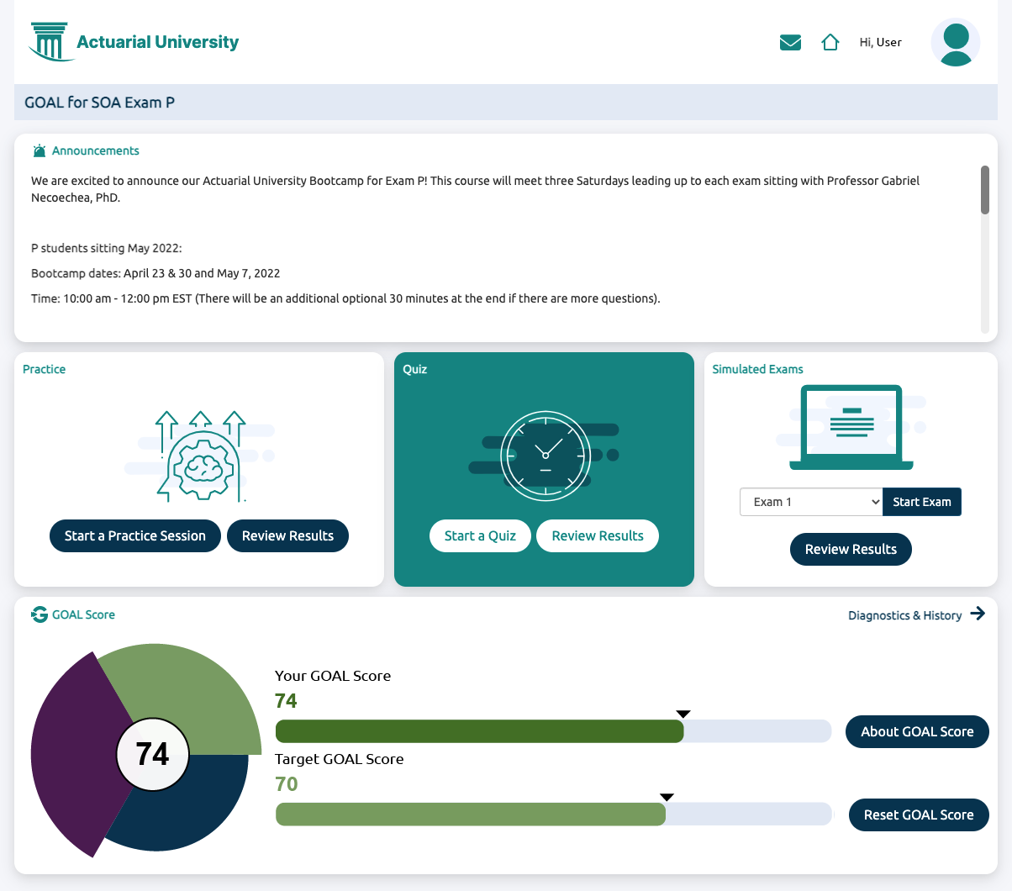
Task: Click the Actuarial University title text
Action: 157,42
